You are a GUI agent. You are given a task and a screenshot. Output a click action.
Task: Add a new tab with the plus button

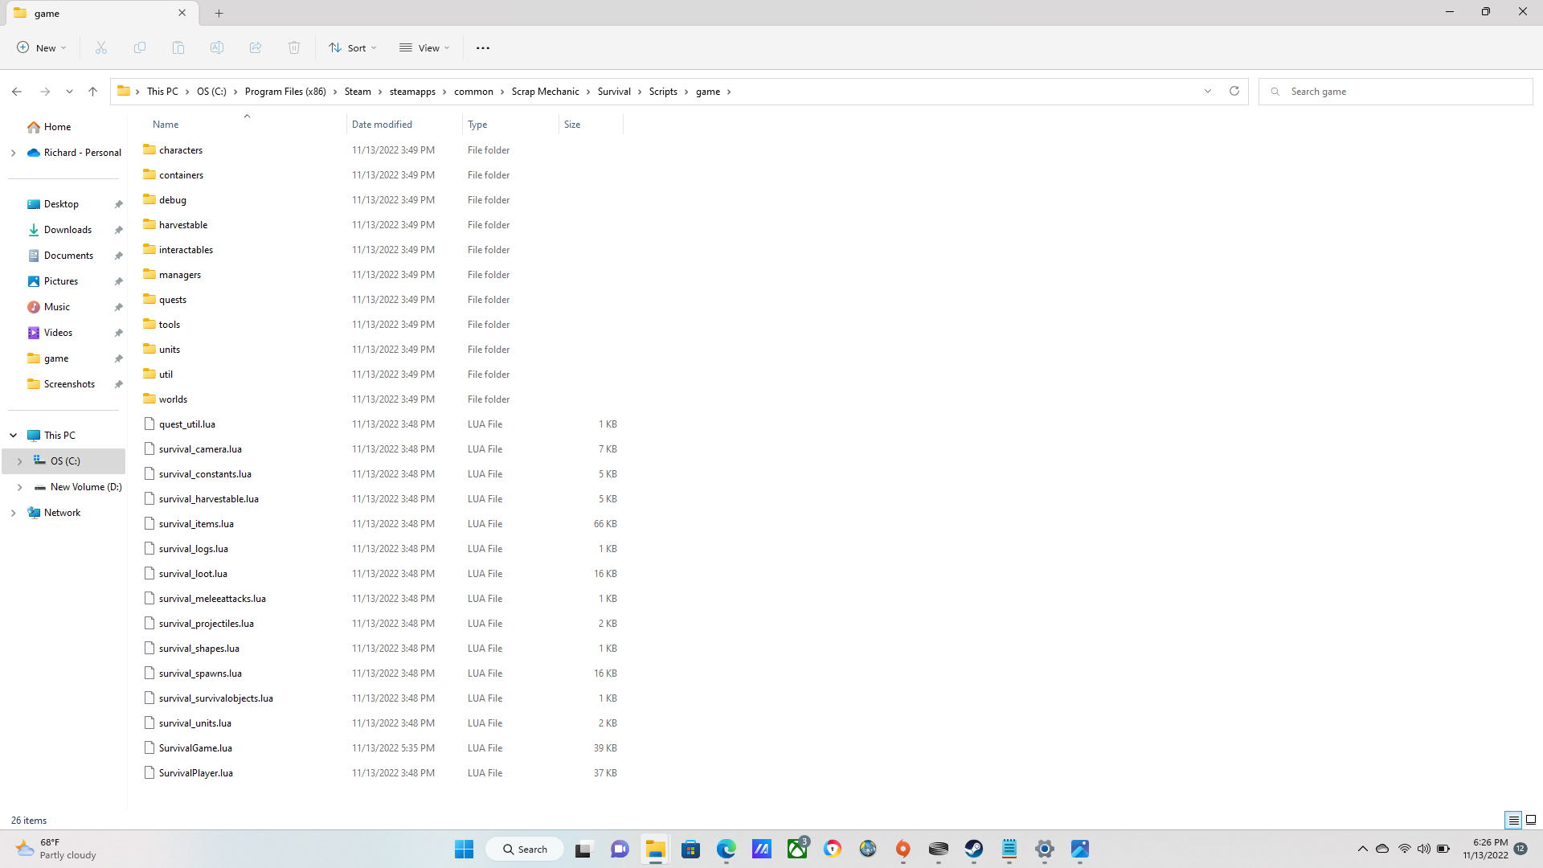pyautogui.click(x=219, y=13)
